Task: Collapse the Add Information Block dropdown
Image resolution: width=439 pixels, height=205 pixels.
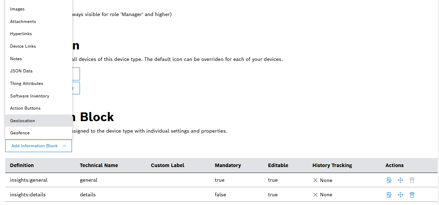Action: 39,146
